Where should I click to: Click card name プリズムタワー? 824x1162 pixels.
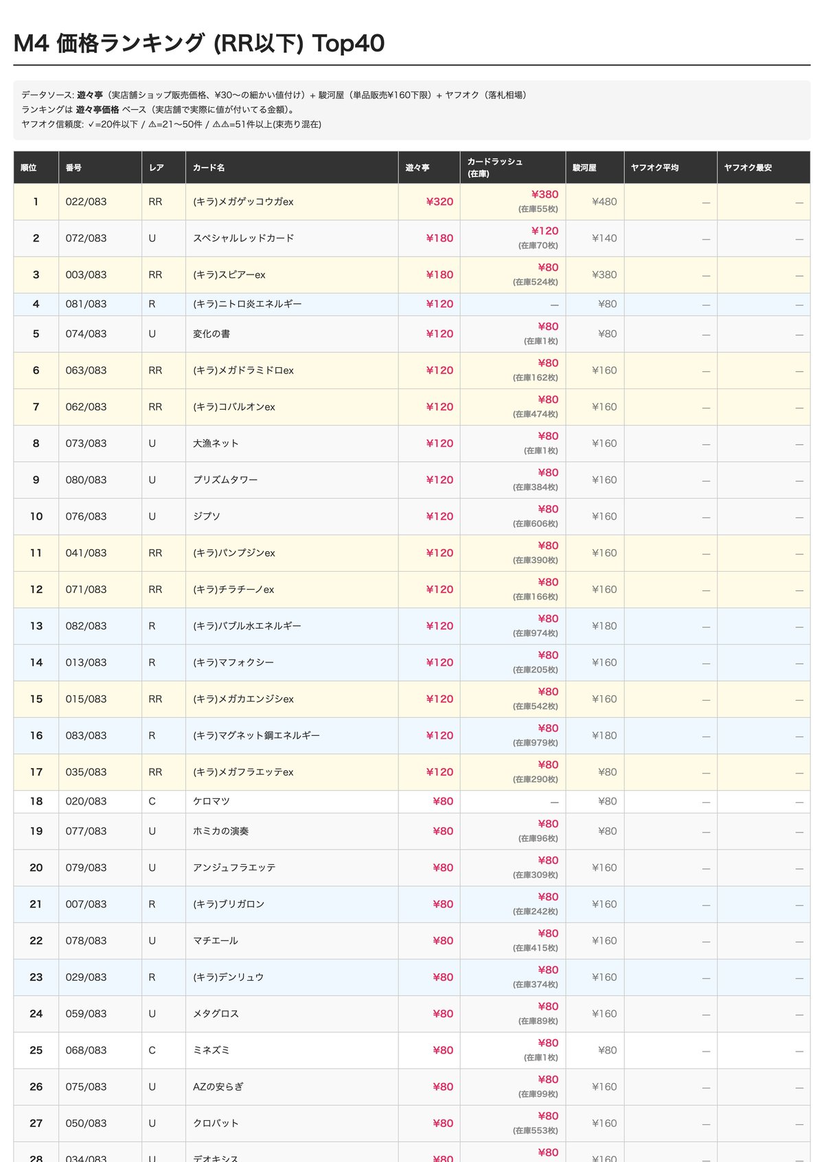(x=225, y=480)
